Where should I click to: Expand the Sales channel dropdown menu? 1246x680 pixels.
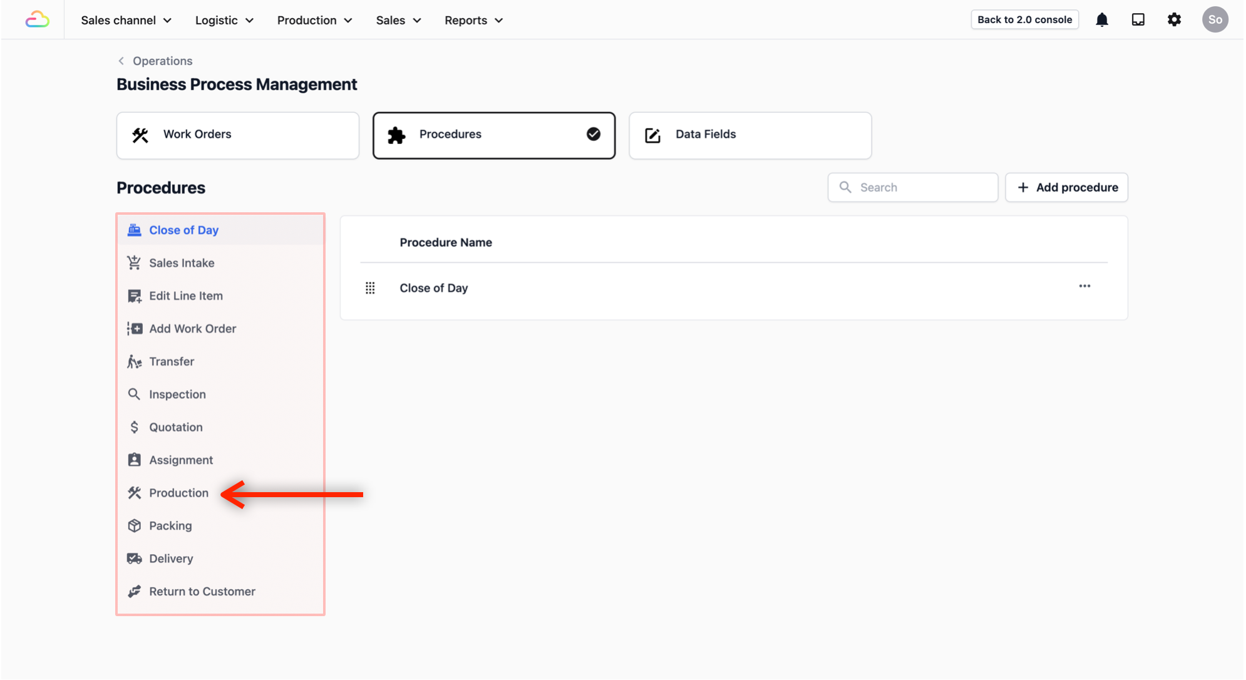(x=126, y=20)
